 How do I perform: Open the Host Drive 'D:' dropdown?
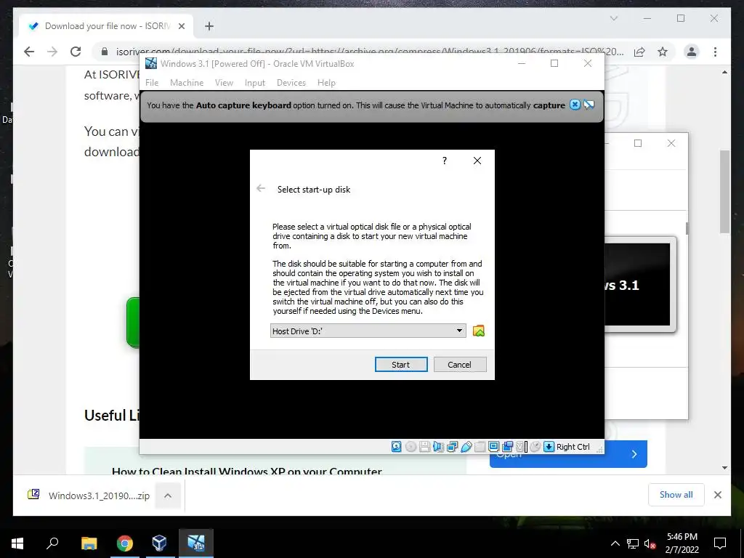[368, 331]
